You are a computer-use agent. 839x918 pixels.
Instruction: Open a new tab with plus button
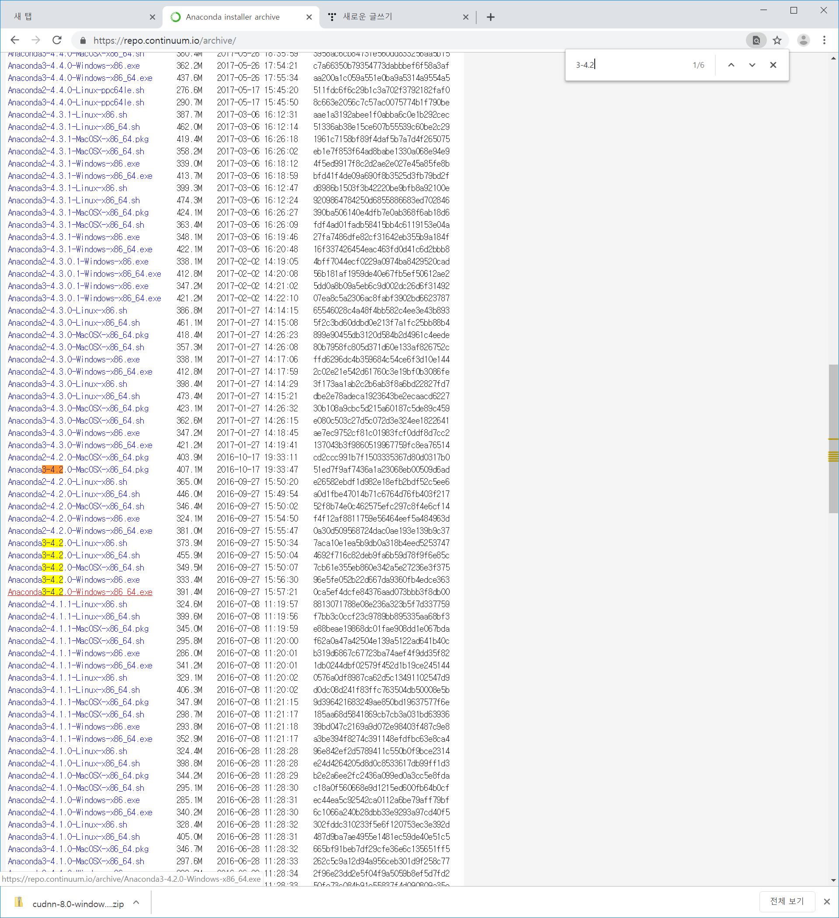[x=490, y=17]
